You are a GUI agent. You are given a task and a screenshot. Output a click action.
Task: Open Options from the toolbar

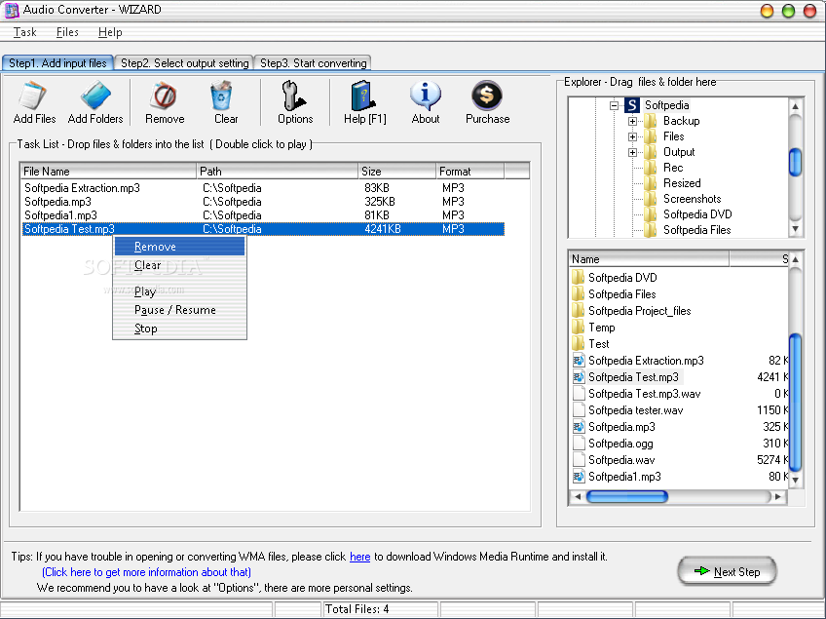click(x=295, y=102)
